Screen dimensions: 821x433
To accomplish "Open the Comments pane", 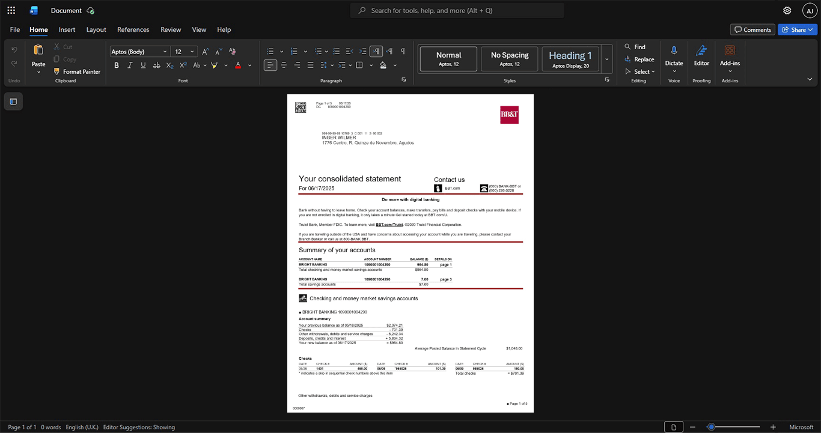I will click(752, 29).
